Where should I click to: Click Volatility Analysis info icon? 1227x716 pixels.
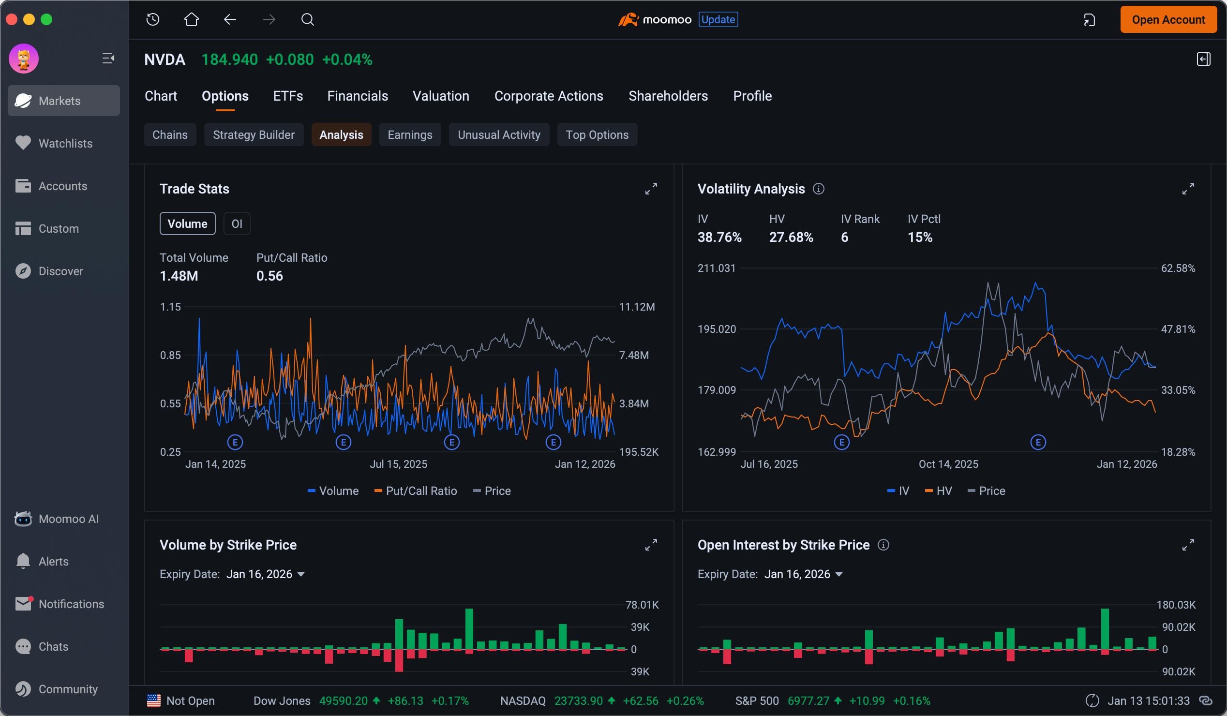(819, 189)
